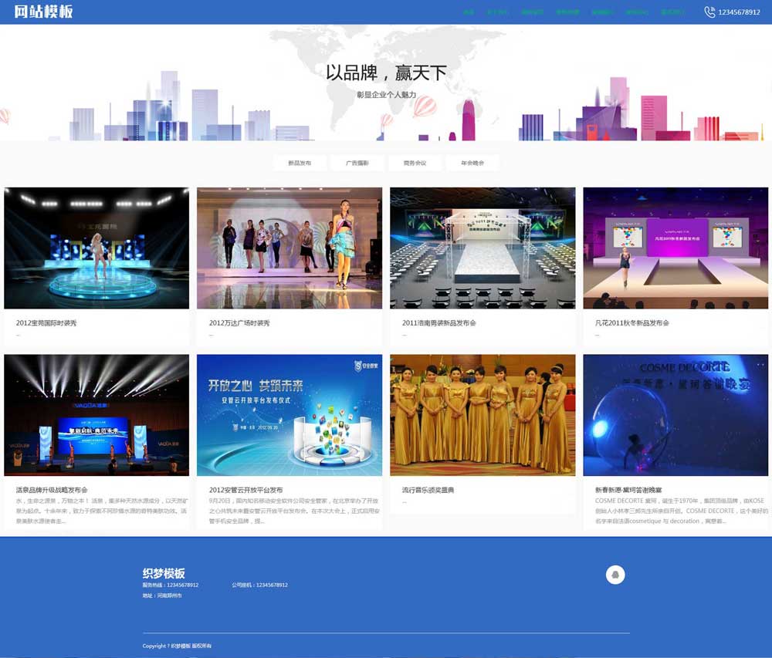Click the 织梦模板 footer title
The width and height of the screenshot is (772, 658).
point(164,573)
